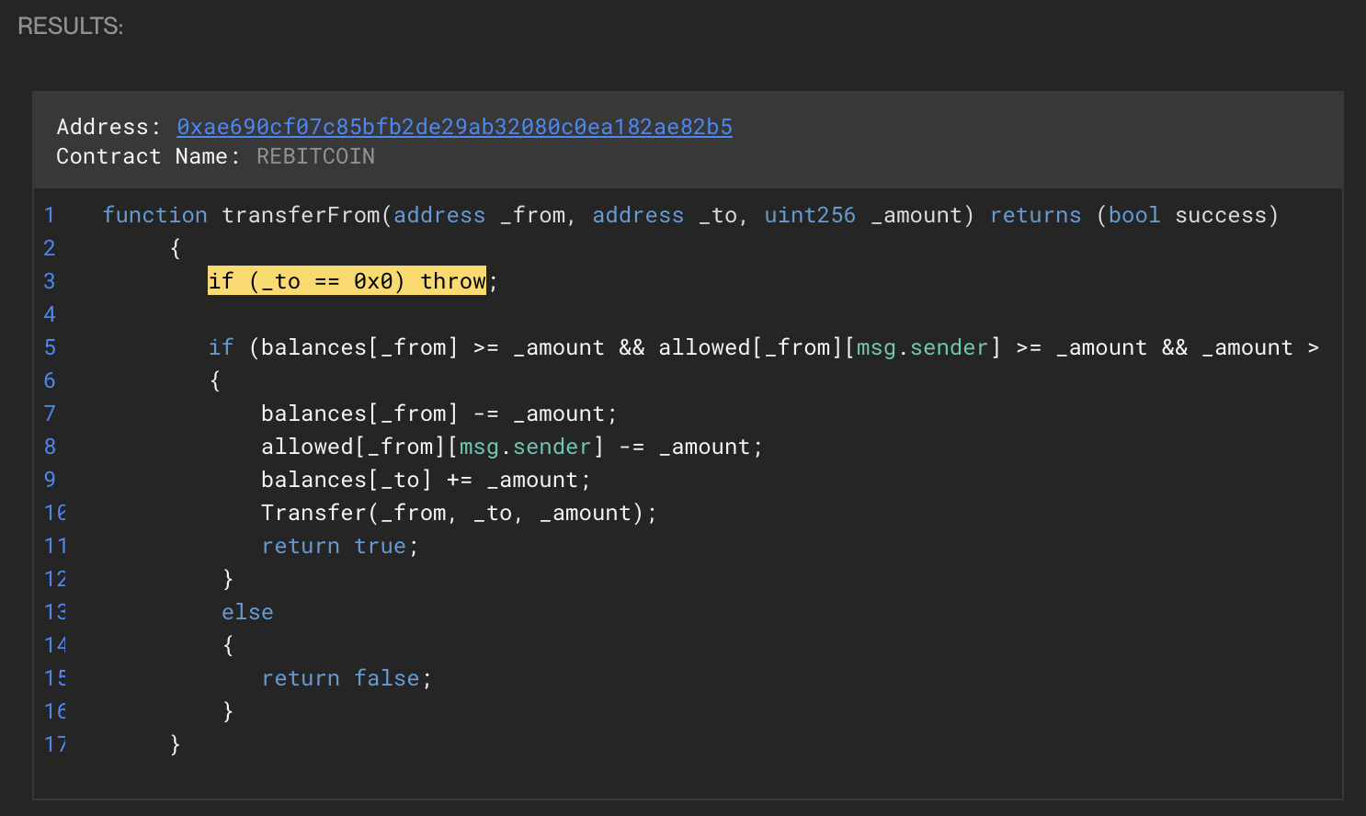Select the else keyword
1366x816 pixels.
click(247, 612)
